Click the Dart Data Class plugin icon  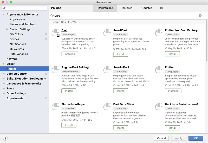click(x=107, y=107)
